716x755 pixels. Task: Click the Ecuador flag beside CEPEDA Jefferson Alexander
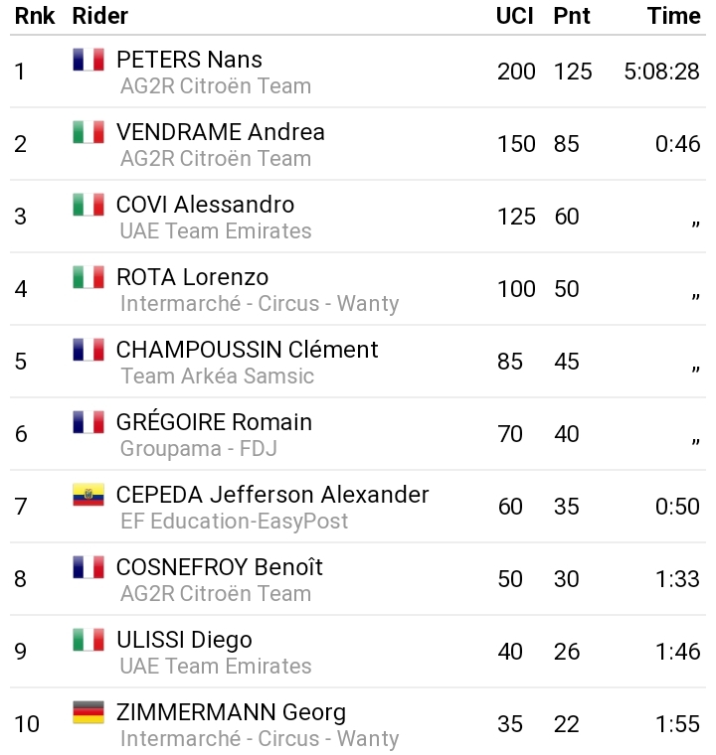click(89, 495)
